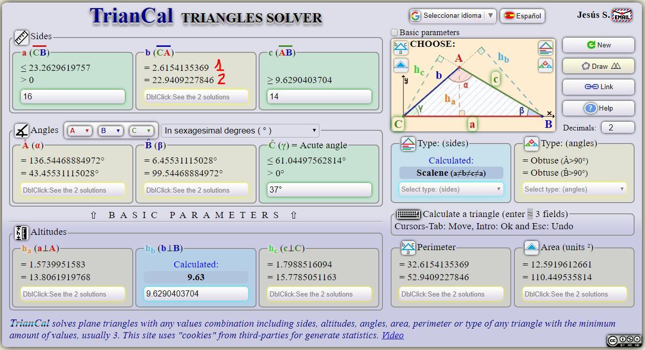Viewport: 645px width, 350px height.
Task: Click the calculated Scalene type label
Action: pos(451,173)
